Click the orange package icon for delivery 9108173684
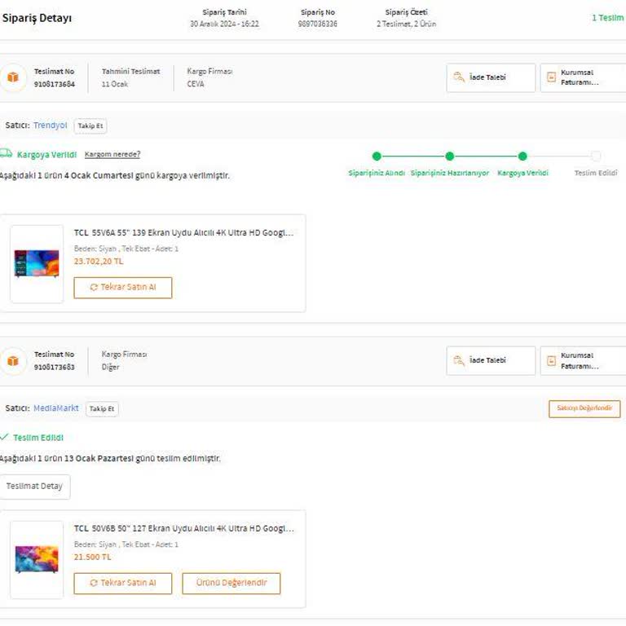Image resolution: width=626 pixels, height=626 pixels. tap(13, 77)
